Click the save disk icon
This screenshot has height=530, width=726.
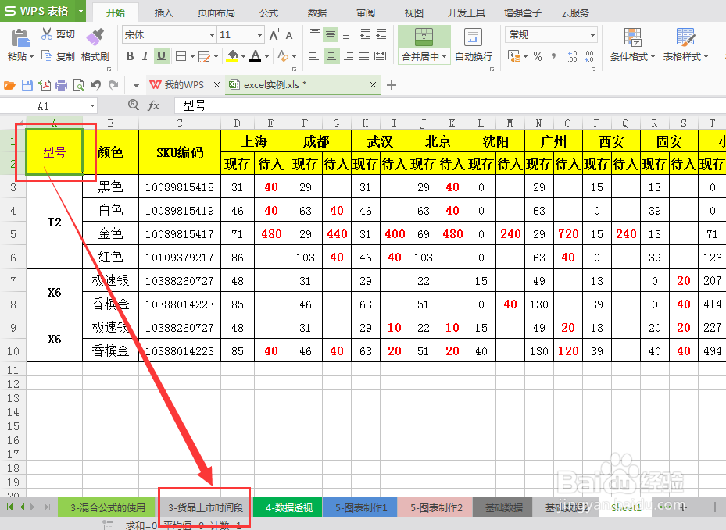pos(27,85)
